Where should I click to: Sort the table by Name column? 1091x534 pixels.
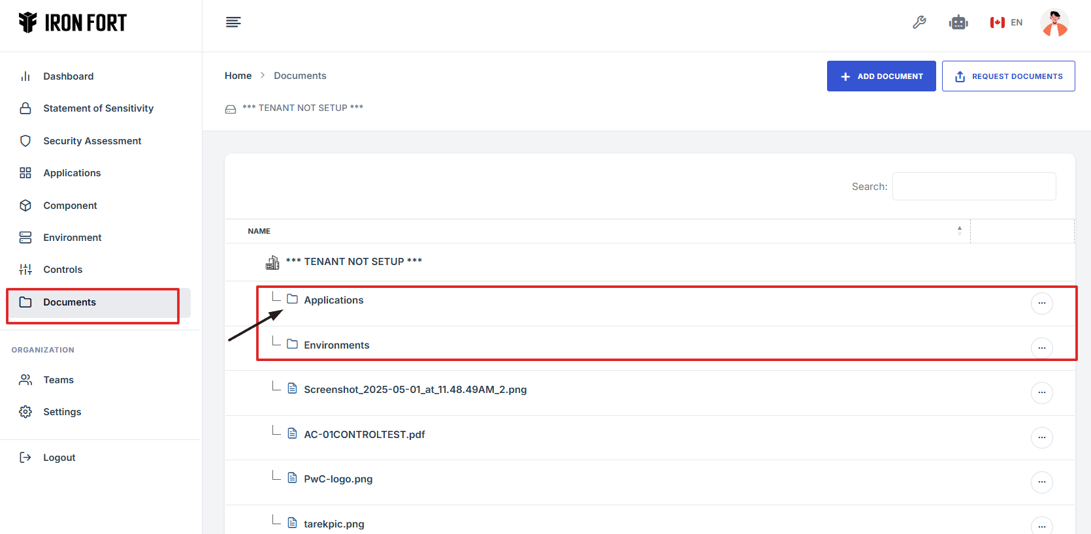tap(259, 231)
